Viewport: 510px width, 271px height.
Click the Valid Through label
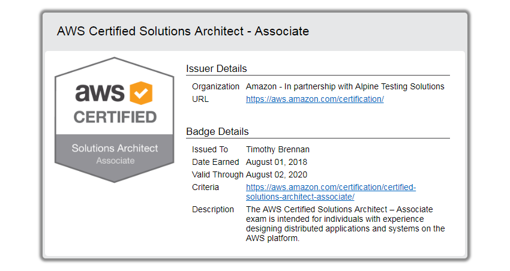[217, 174]
